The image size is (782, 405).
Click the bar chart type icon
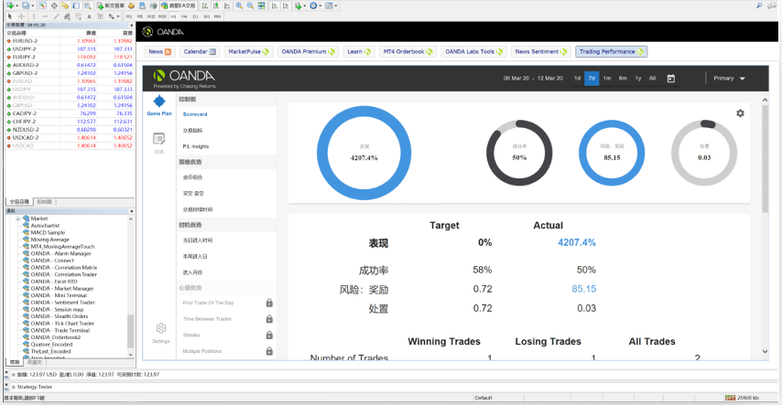pyautogui.click(x=205, y=5)
